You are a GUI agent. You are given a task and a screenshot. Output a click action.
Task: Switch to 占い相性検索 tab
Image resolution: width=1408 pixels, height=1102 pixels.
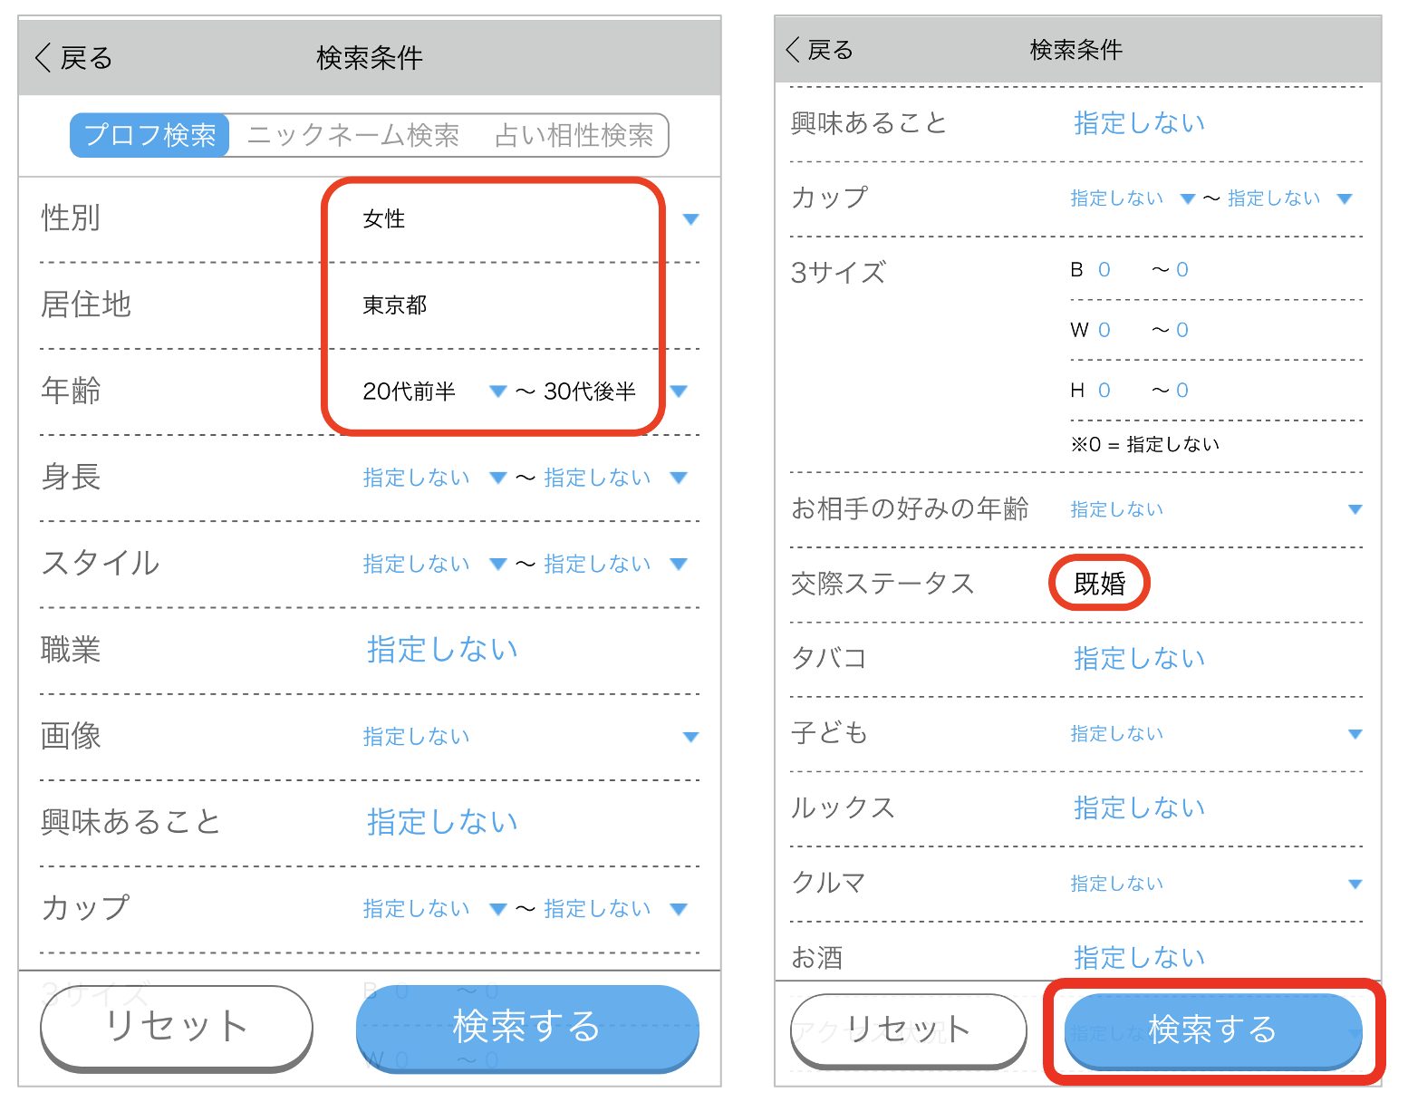point(574,135)
